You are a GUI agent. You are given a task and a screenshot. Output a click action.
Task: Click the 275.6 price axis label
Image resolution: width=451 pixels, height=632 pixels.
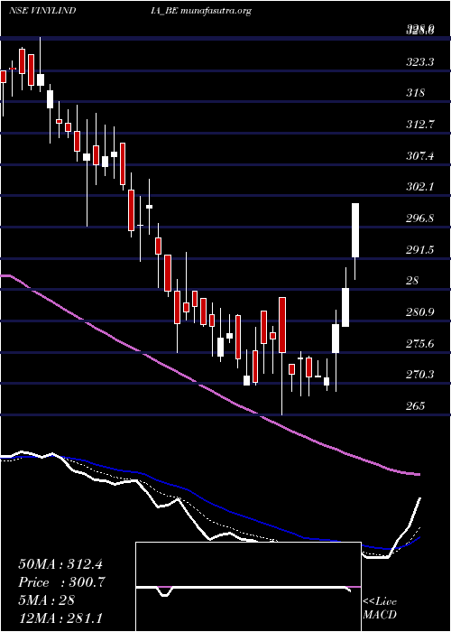click(x=420, y=344)
